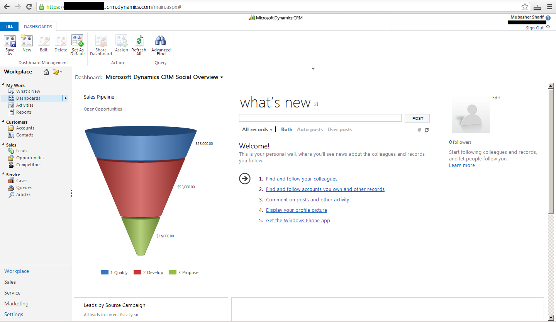Click Find and follow your colleagues link
This screenshot has width=556, height=322.
click(302, 179)
